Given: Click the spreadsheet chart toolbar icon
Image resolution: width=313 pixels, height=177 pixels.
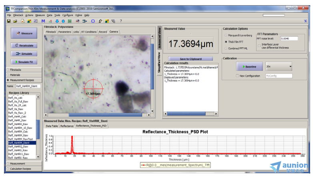Looking at the screenshot, I should (x=36, y=21).
